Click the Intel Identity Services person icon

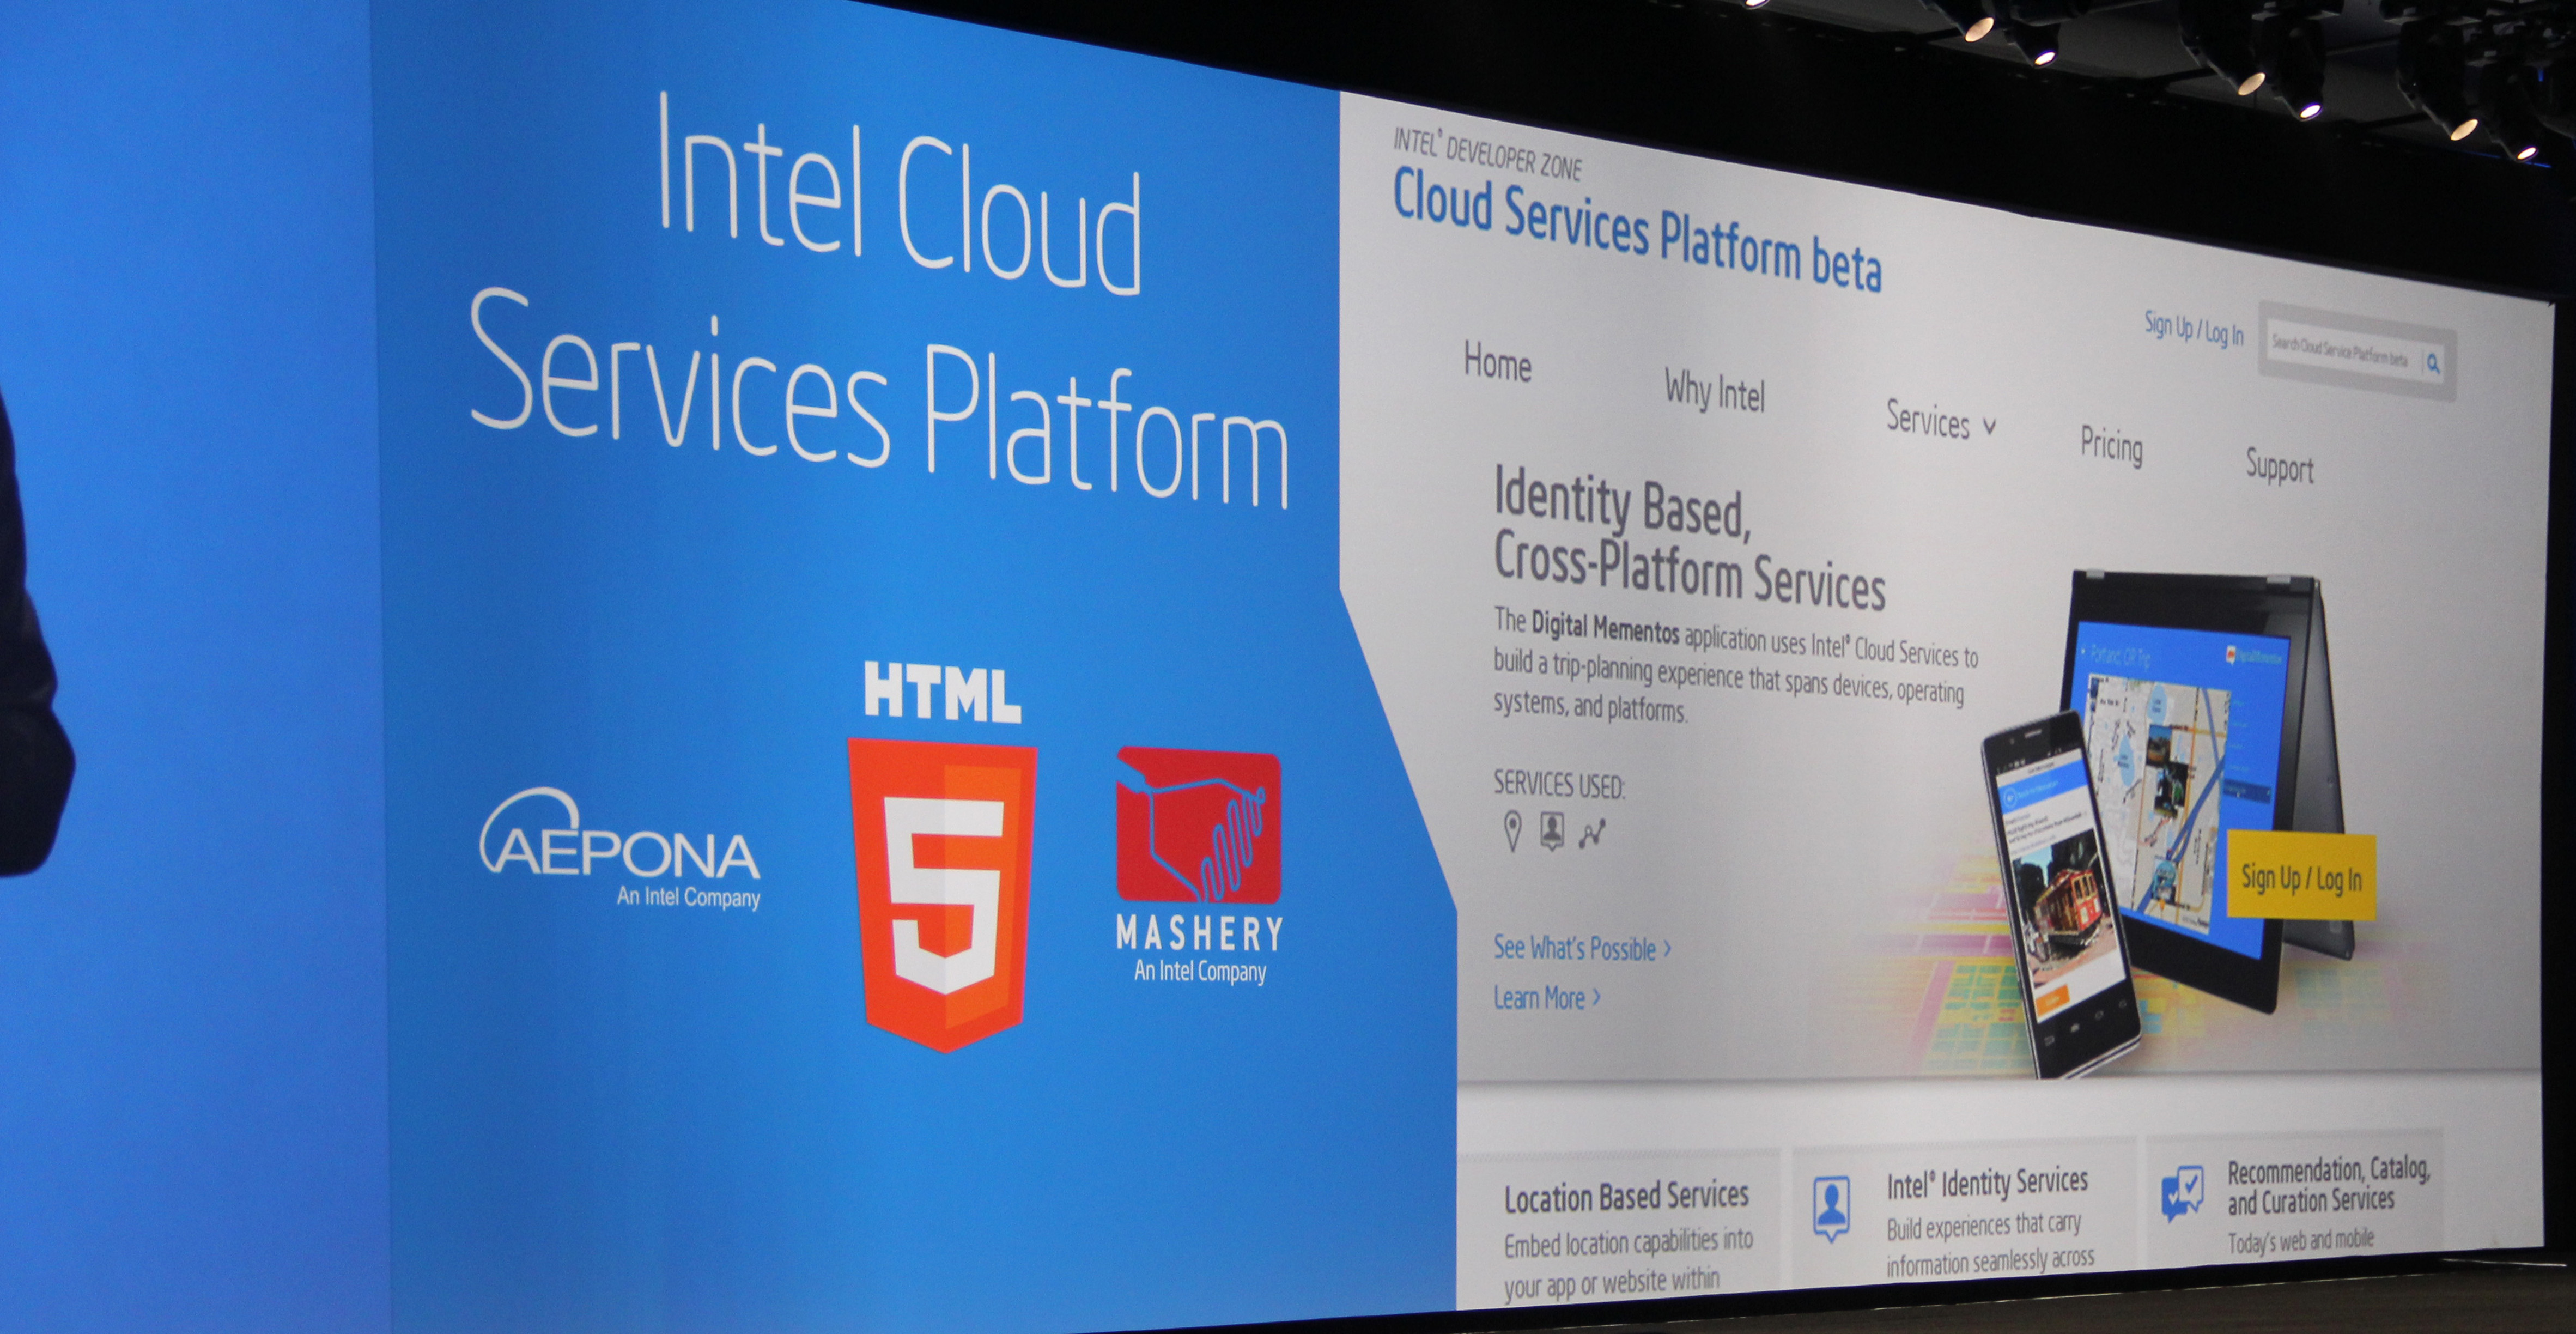[x=1831, y=1209]
